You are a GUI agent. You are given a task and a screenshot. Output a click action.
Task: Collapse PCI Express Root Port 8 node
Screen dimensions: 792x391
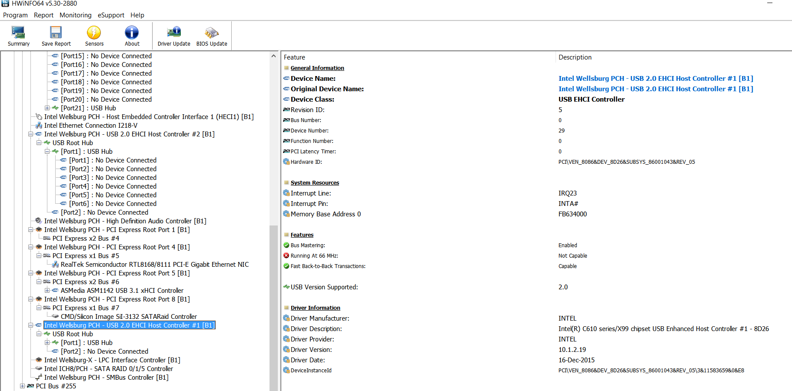coord(31,299)
